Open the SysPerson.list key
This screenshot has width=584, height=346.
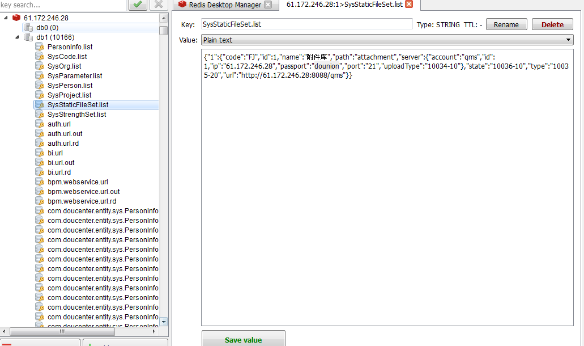tap(70, 86)
